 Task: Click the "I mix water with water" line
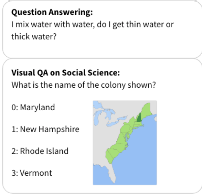93,25
